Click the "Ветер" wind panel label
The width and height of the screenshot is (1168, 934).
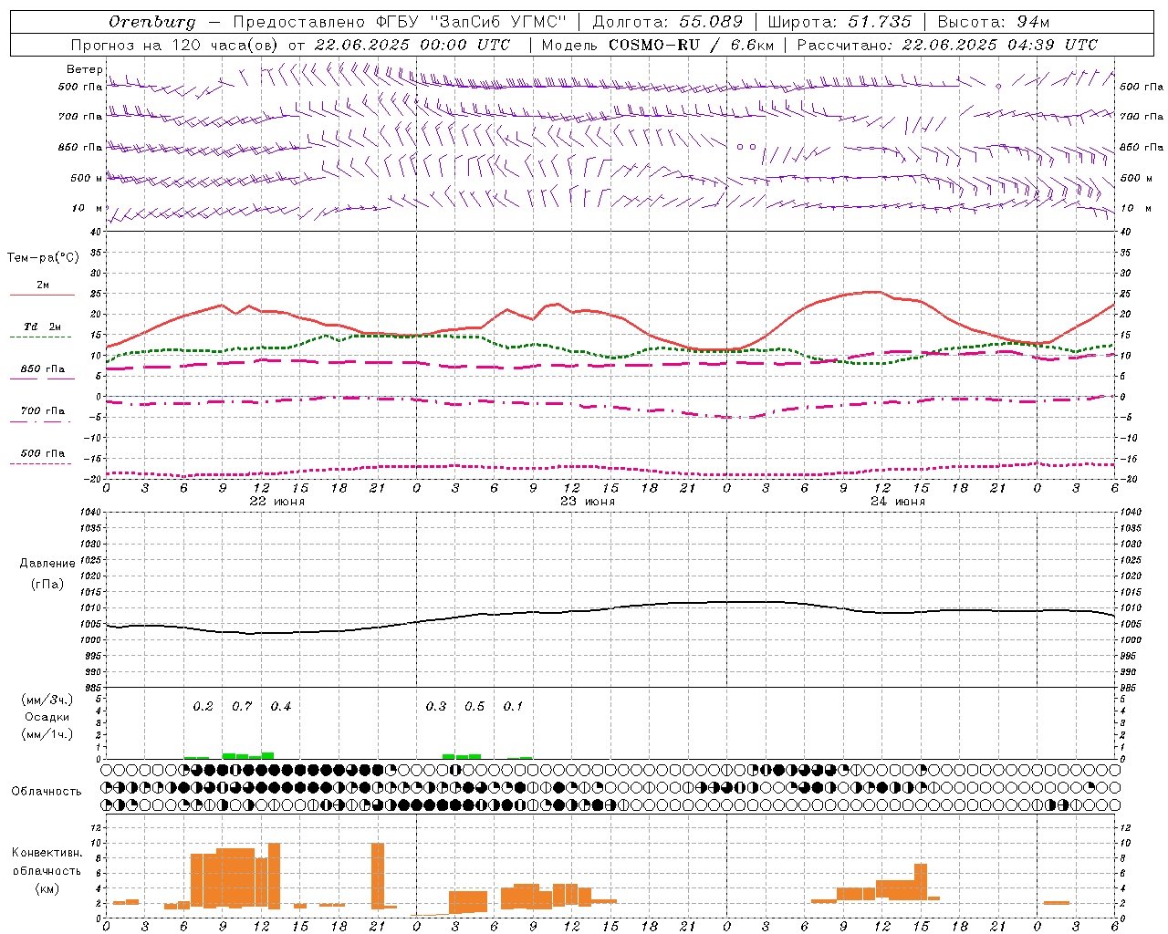[x=85, y=69]
